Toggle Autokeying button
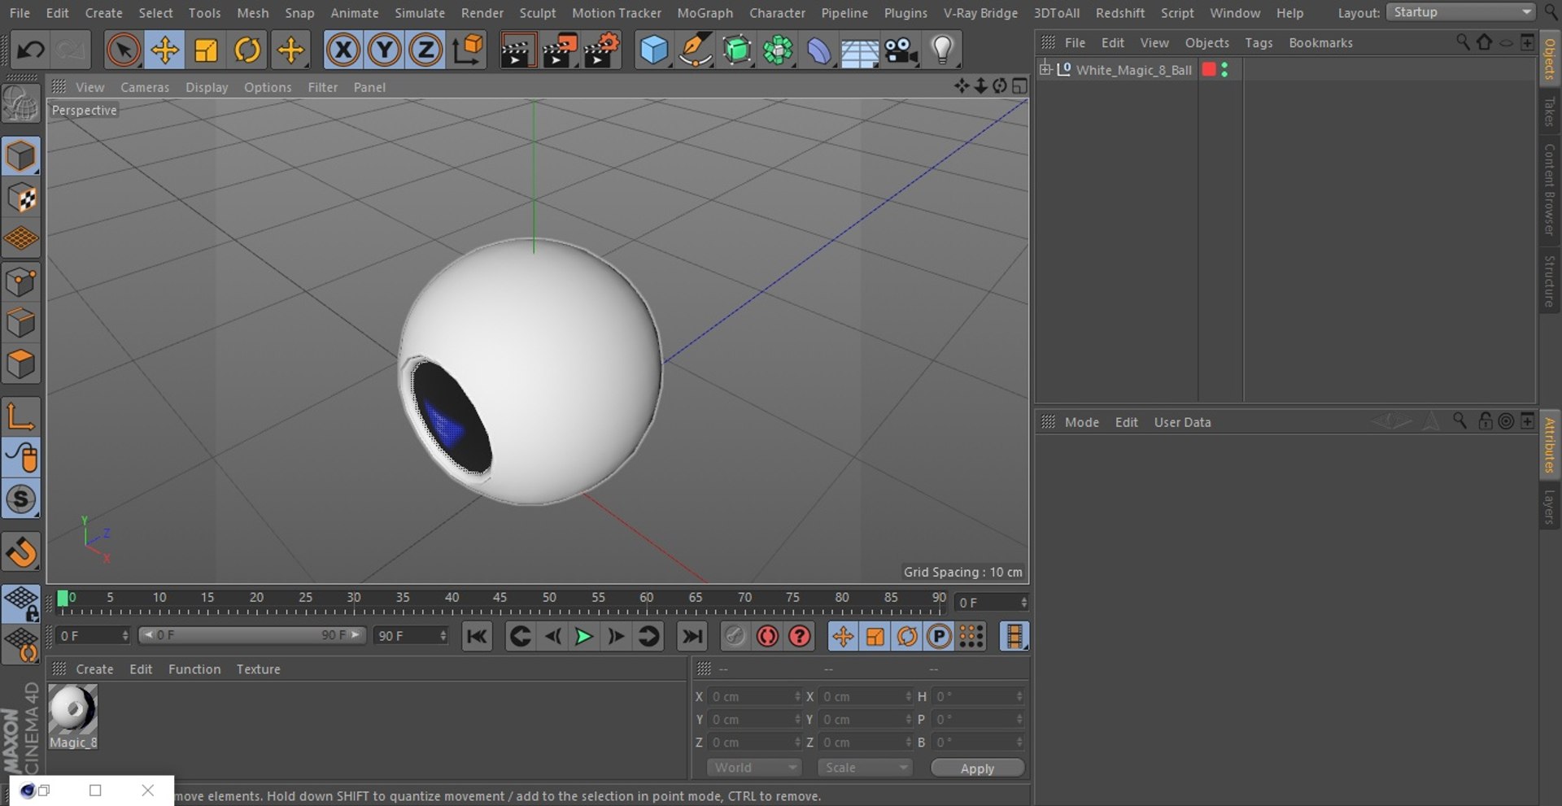 point(767,637)
